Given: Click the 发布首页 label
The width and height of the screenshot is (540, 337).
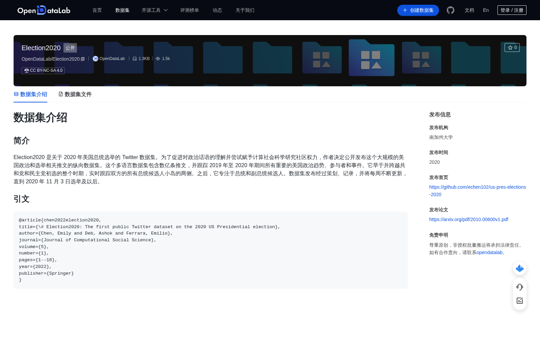Looking at the screenshot, I should tap(439, 177).
